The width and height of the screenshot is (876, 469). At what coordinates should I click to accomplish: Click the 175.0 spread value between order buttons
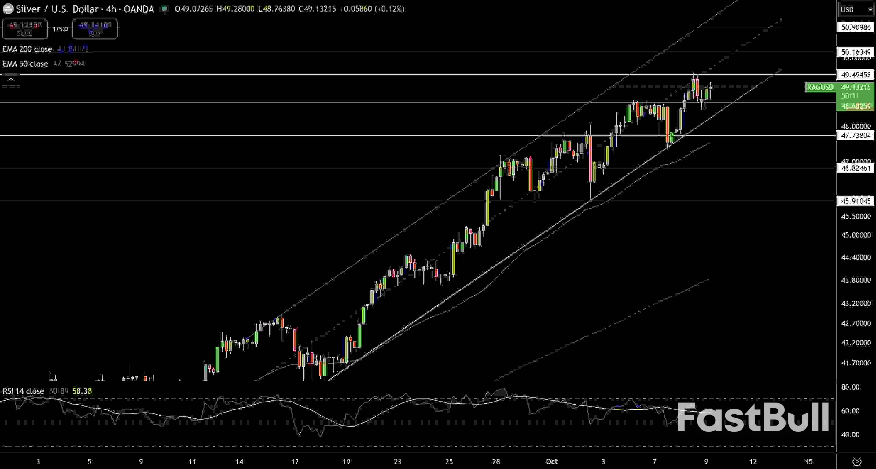point(60,29)
